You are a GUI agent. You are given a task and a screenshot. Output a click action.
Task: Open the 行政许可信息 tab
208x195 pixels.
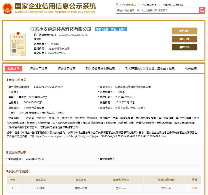click(x=38, y=69)
